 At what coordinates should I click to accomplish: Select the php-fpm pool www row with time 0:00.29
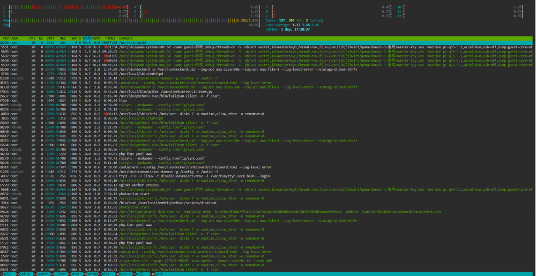click(x=266, y=225)
